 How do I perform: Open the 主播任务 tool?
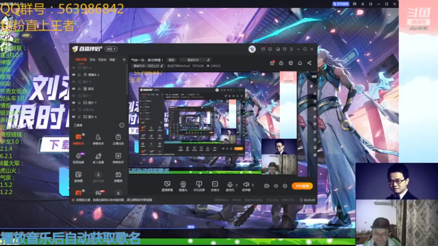pos(118,139)
